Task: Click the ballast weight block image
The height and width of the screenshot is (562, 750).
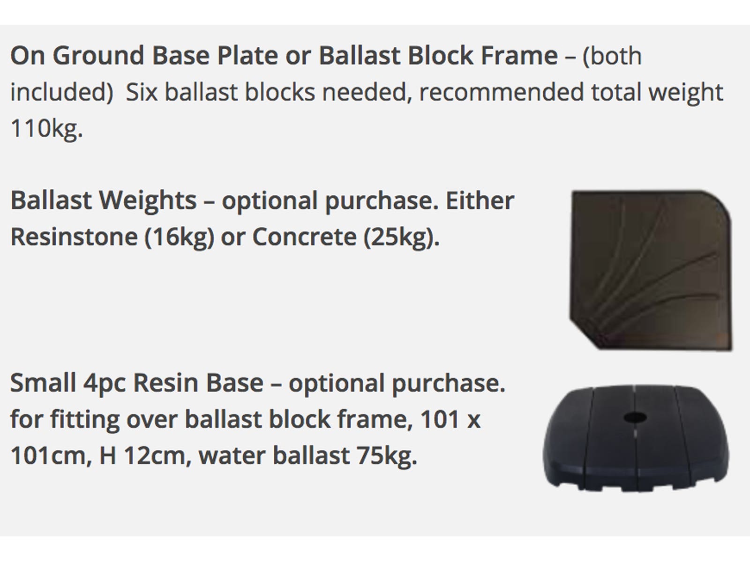Action: (x=651, y=270)
